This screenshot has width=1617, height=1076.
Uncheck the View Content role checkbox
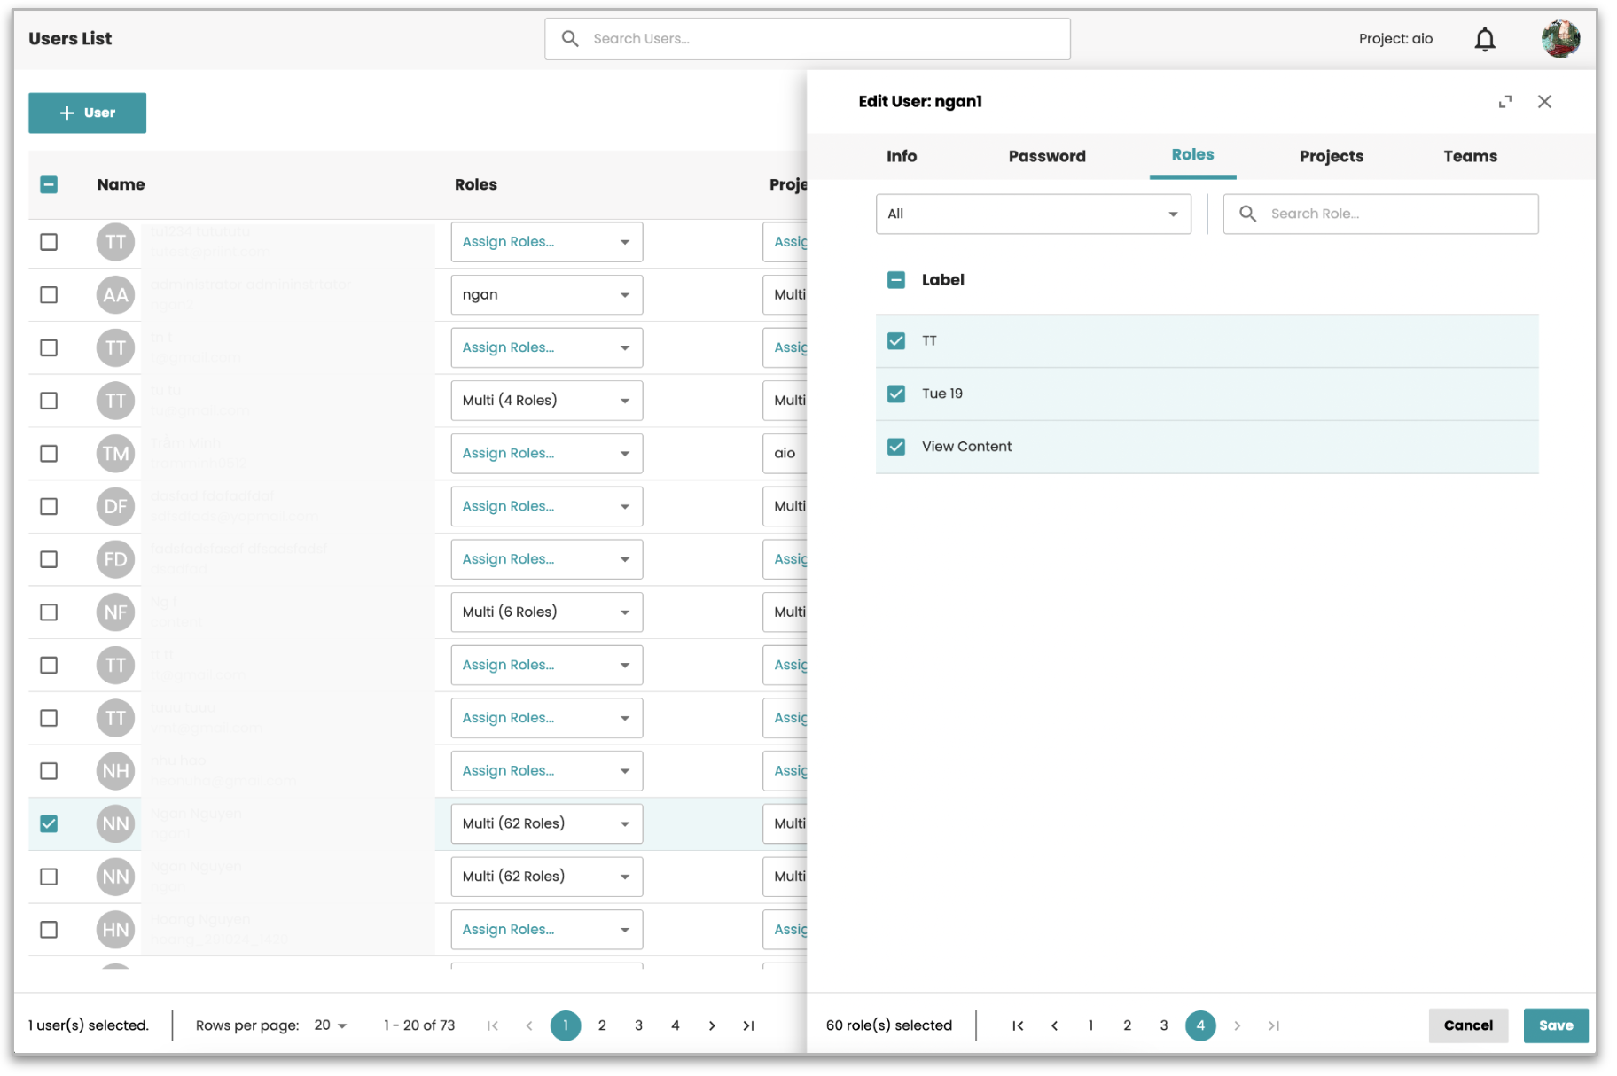click(896, 447)
